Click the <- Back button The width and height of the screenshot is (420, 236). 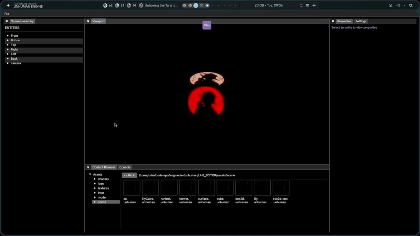coord(129,175)
